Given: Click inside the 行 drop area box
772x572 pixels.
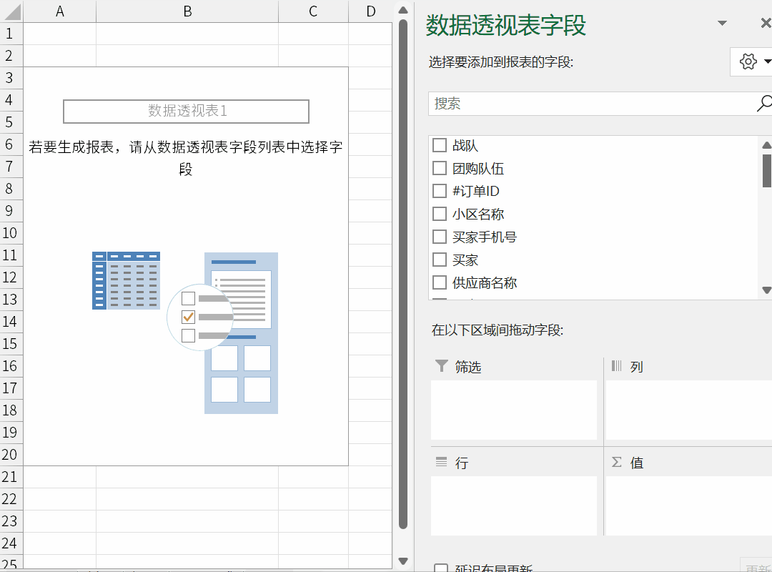Looking at the screenshot, I should 514,506.
